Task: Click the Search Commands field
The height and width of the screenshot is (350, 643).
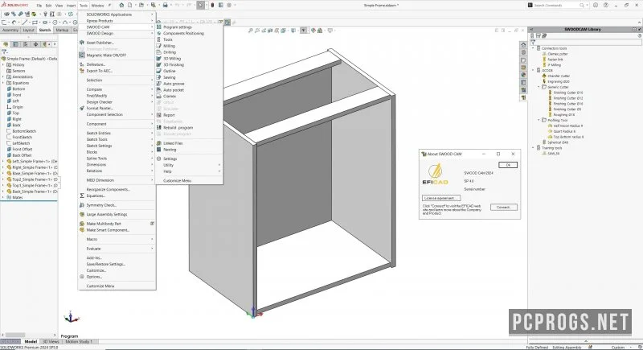Action: coord(555,6)
